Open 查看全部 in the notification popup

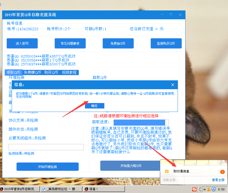pos(219,180)
